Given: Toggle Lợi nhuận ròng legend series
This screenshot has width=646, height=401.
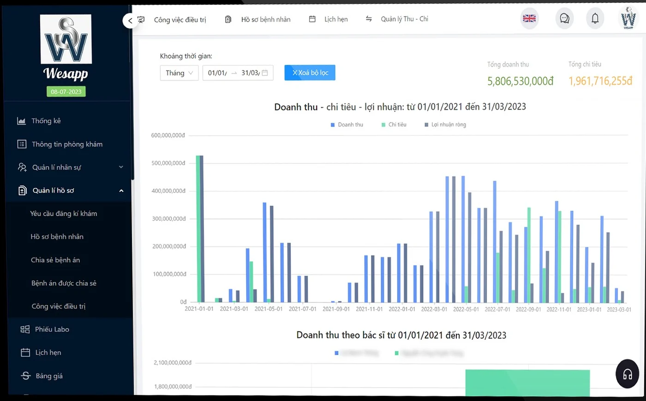Looking at the screenshot, I should point(445,125).
